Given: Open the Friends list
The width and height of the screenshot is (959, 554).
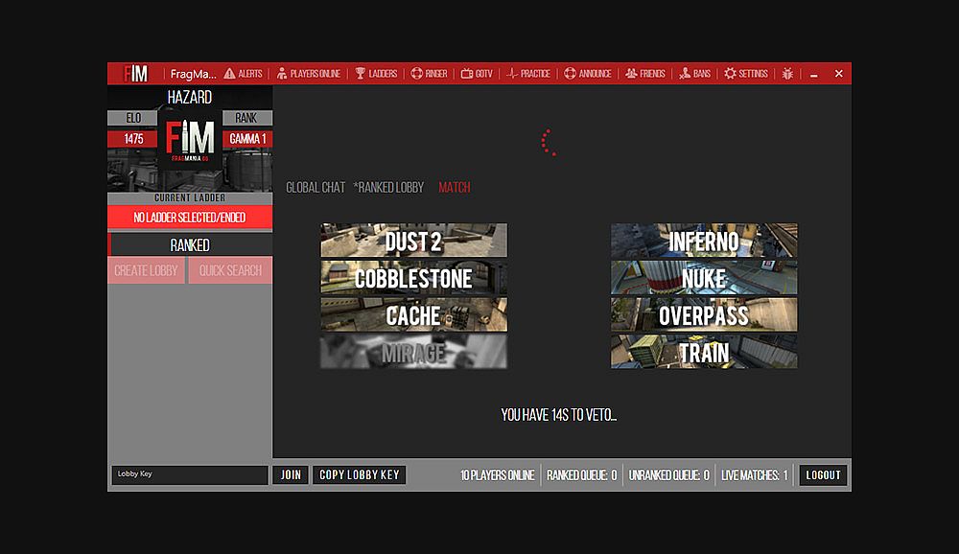Looking at the screenshot, I should tap(645, 74).
